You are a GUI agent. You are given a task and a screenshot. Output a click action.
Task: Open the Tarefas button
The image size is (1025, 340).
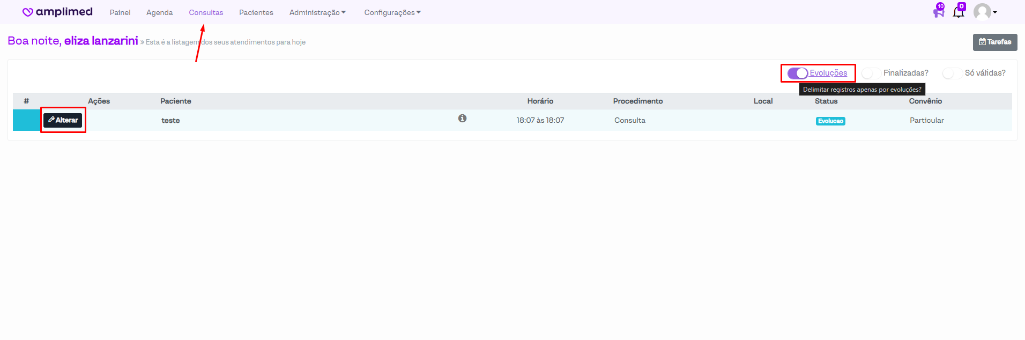[995, 42]
